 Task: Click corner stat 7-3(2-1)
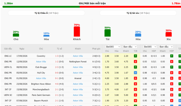point(96,101)
